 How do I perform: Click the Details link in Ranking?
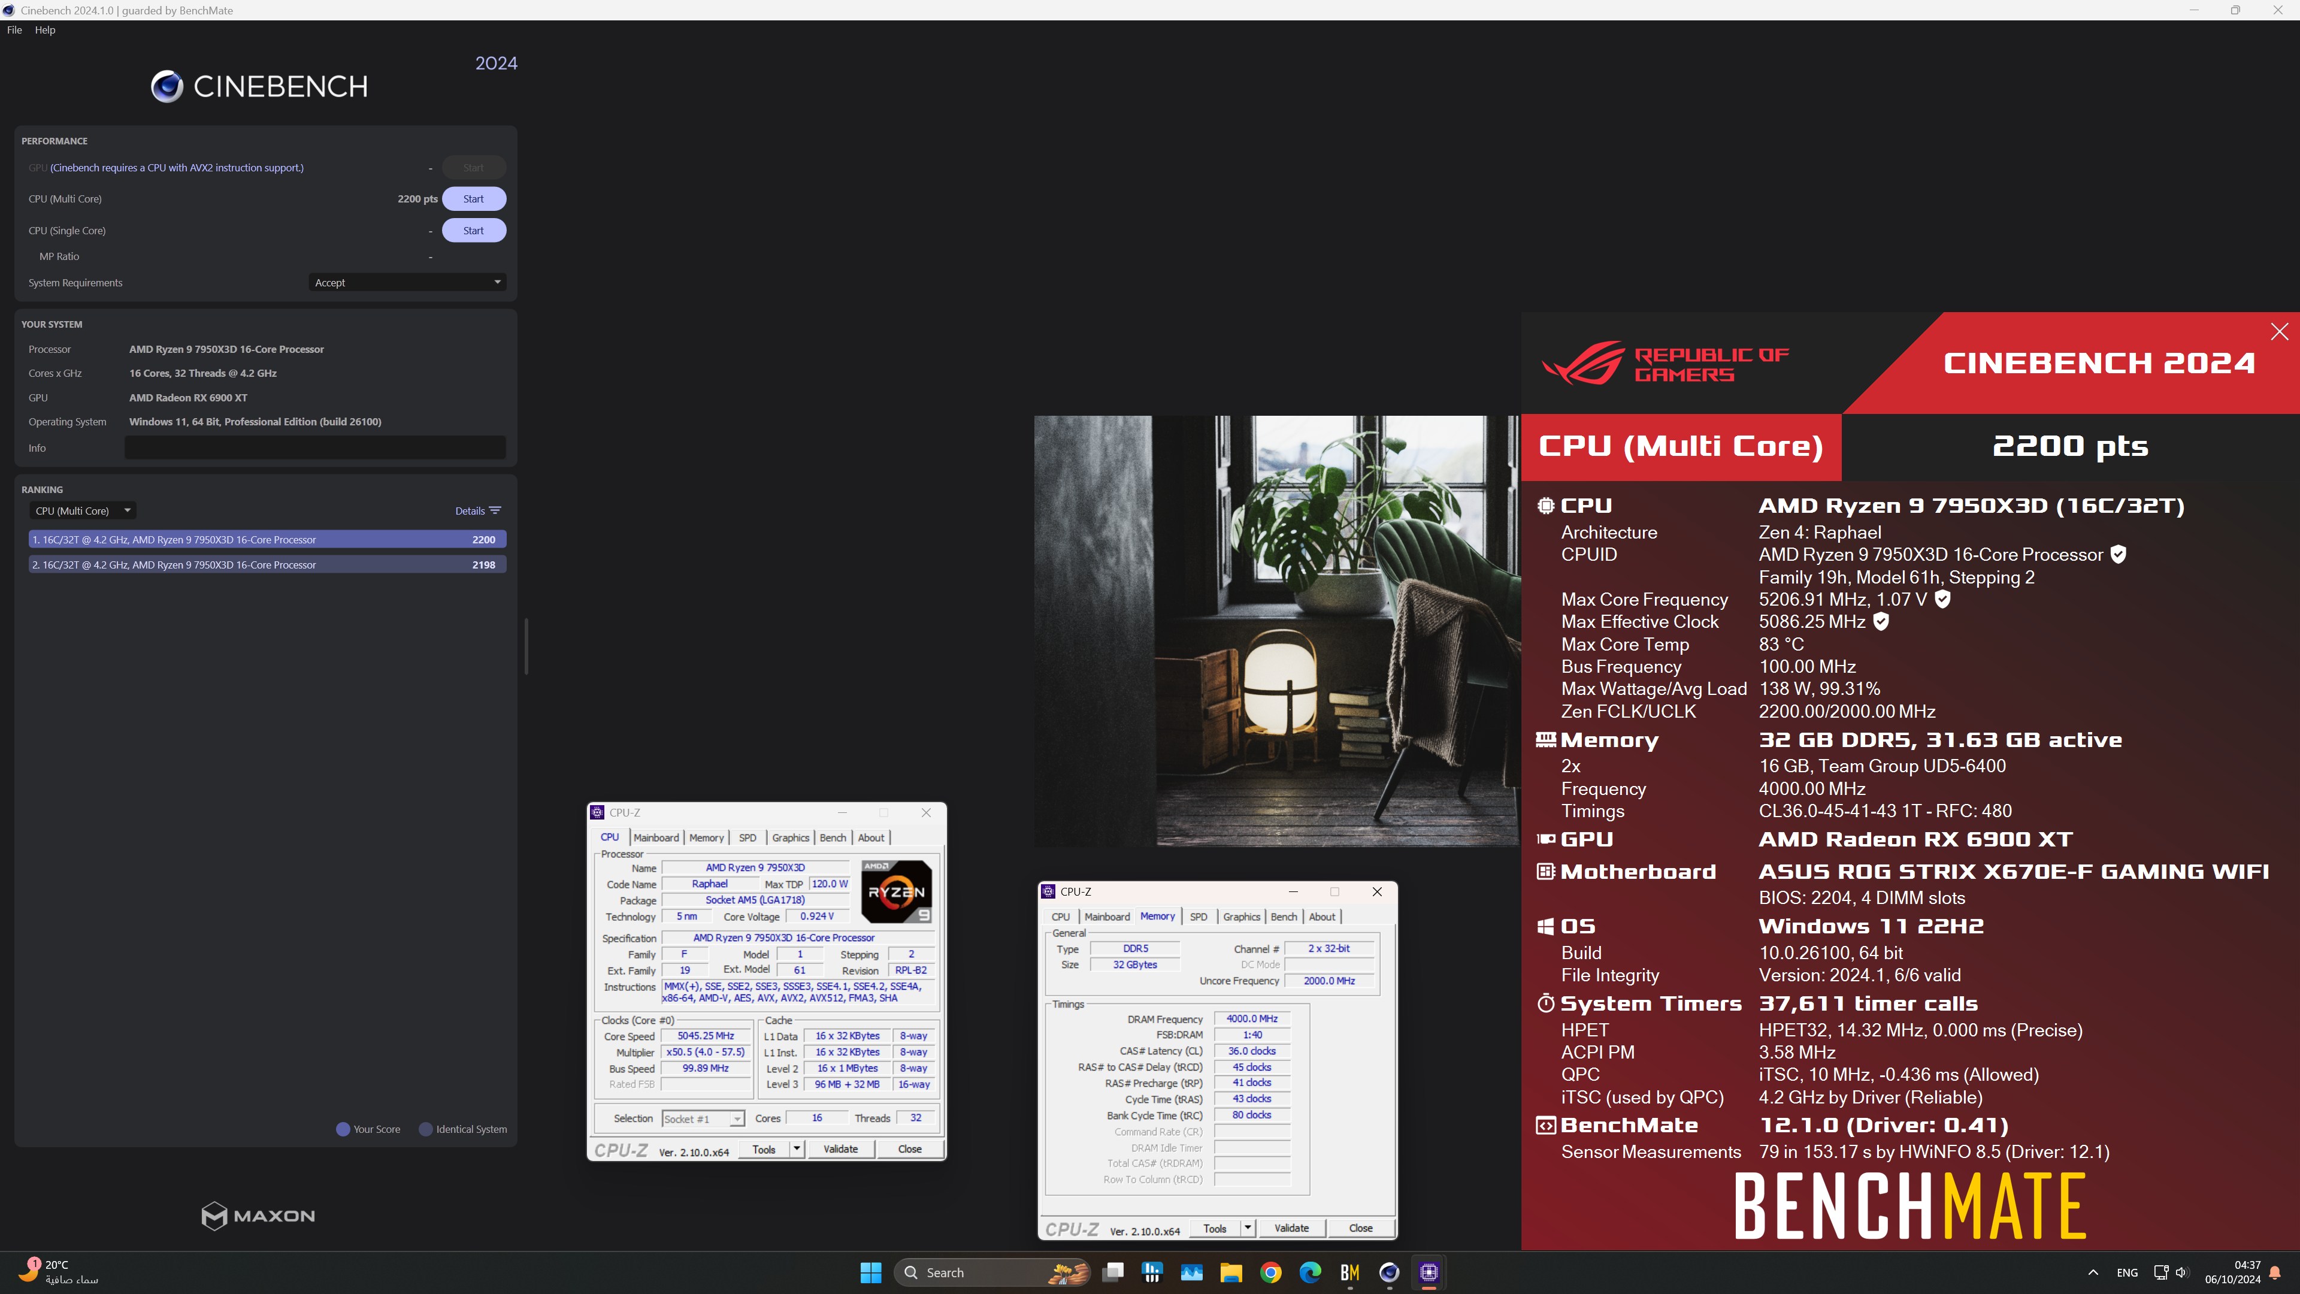click(470, 511)
